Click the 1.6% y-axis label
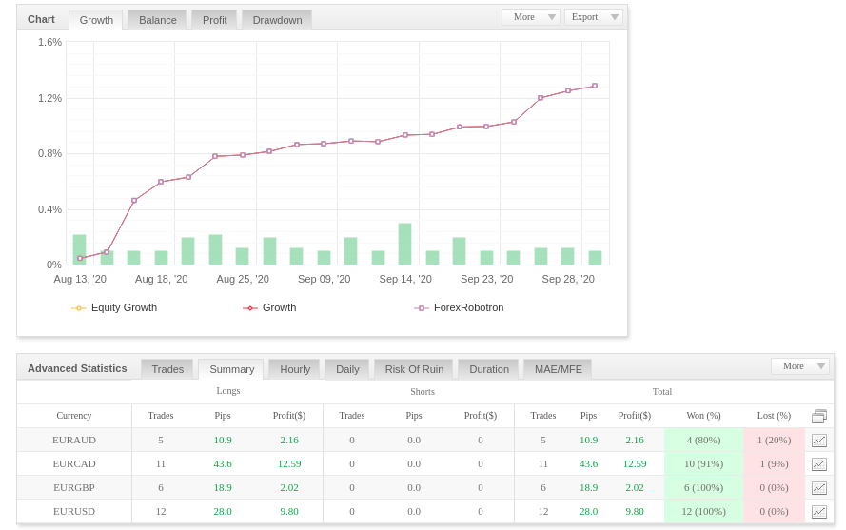Image resolution: width=846 pixels, height=530 pixels. 49,42
